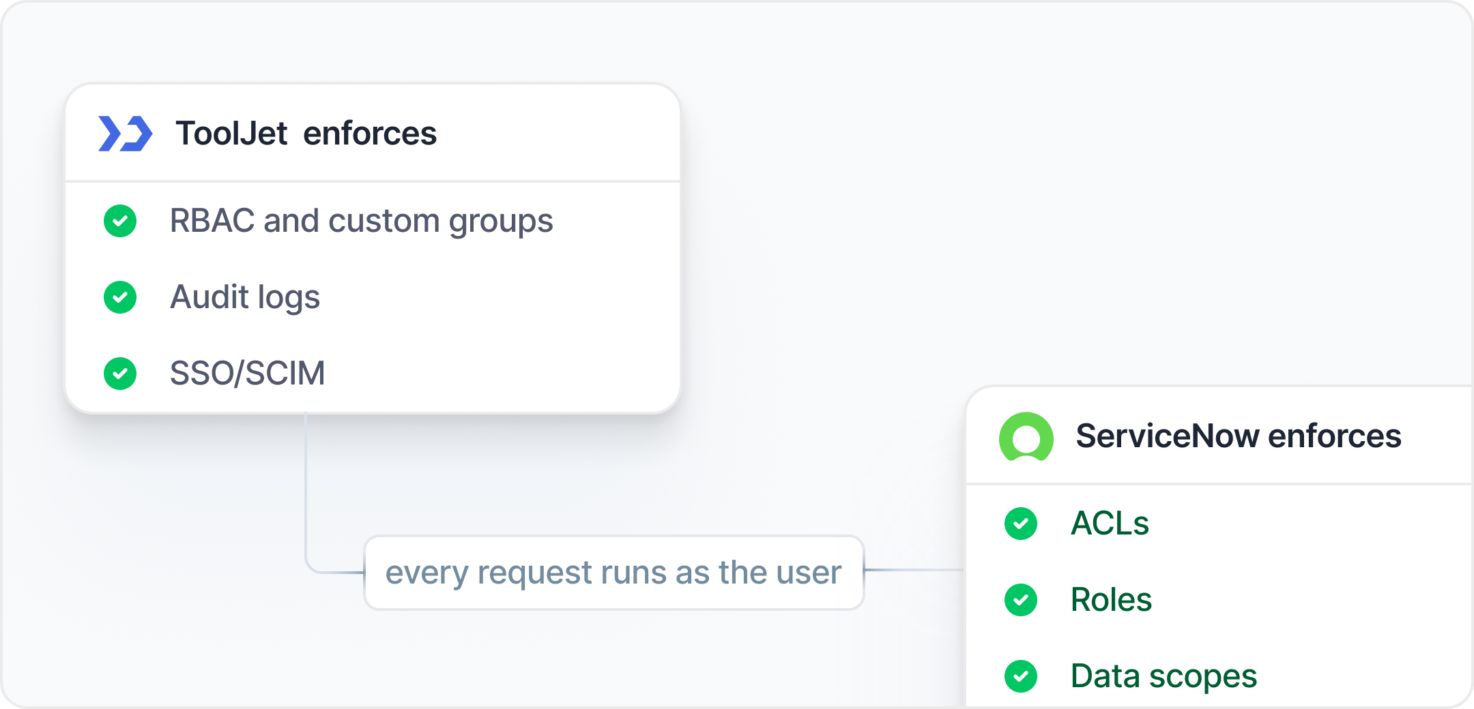Click the green checkmark beside ACLs

pyautogui.click(x=1021, y=524)
